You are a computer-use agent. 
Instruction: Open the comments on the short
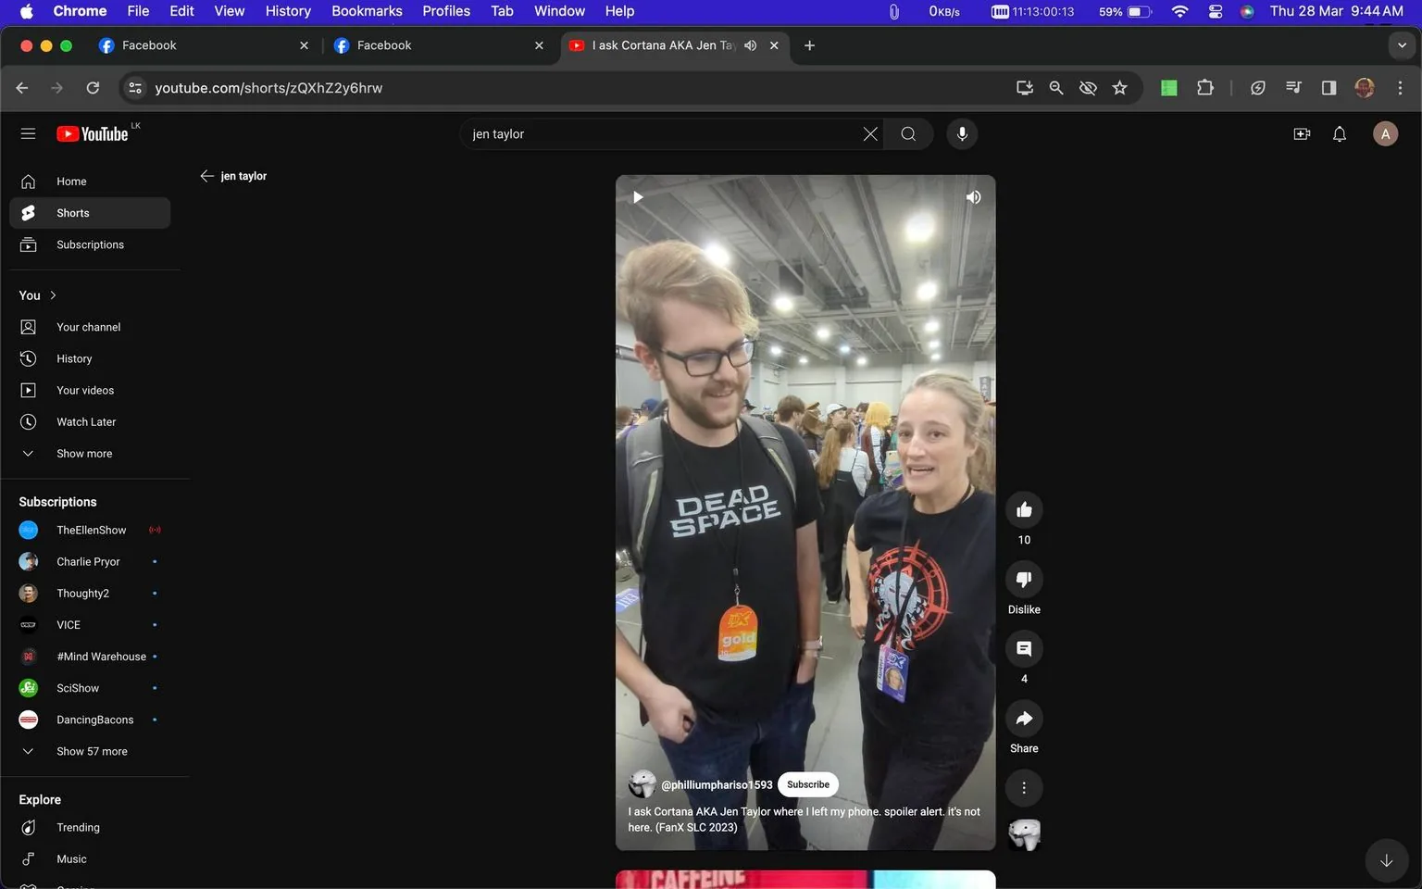[x=1023, y=648]
